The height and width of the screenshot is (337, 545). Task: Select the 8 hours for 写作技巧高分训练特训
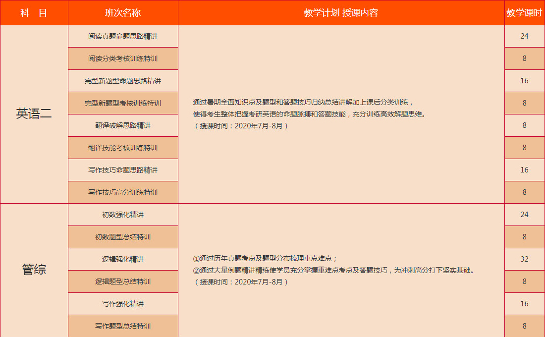525,192
